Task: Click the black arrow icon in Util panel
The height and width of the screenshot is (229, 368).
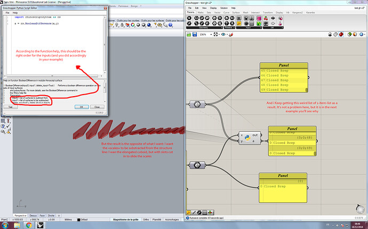Action: [273, 18]
